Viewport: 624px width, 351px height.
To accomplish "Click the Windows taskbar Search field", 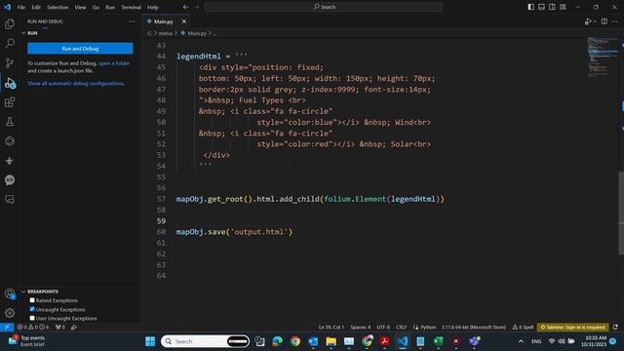I will pos(206,341).
